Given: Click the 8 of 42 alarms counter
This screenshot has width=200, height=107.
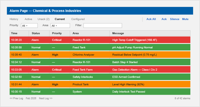Looking at the screenshot, I should (182, 98).
